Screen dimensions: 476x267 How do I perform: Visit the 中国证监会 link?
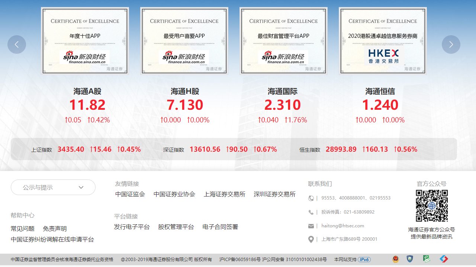coord(130,194)
